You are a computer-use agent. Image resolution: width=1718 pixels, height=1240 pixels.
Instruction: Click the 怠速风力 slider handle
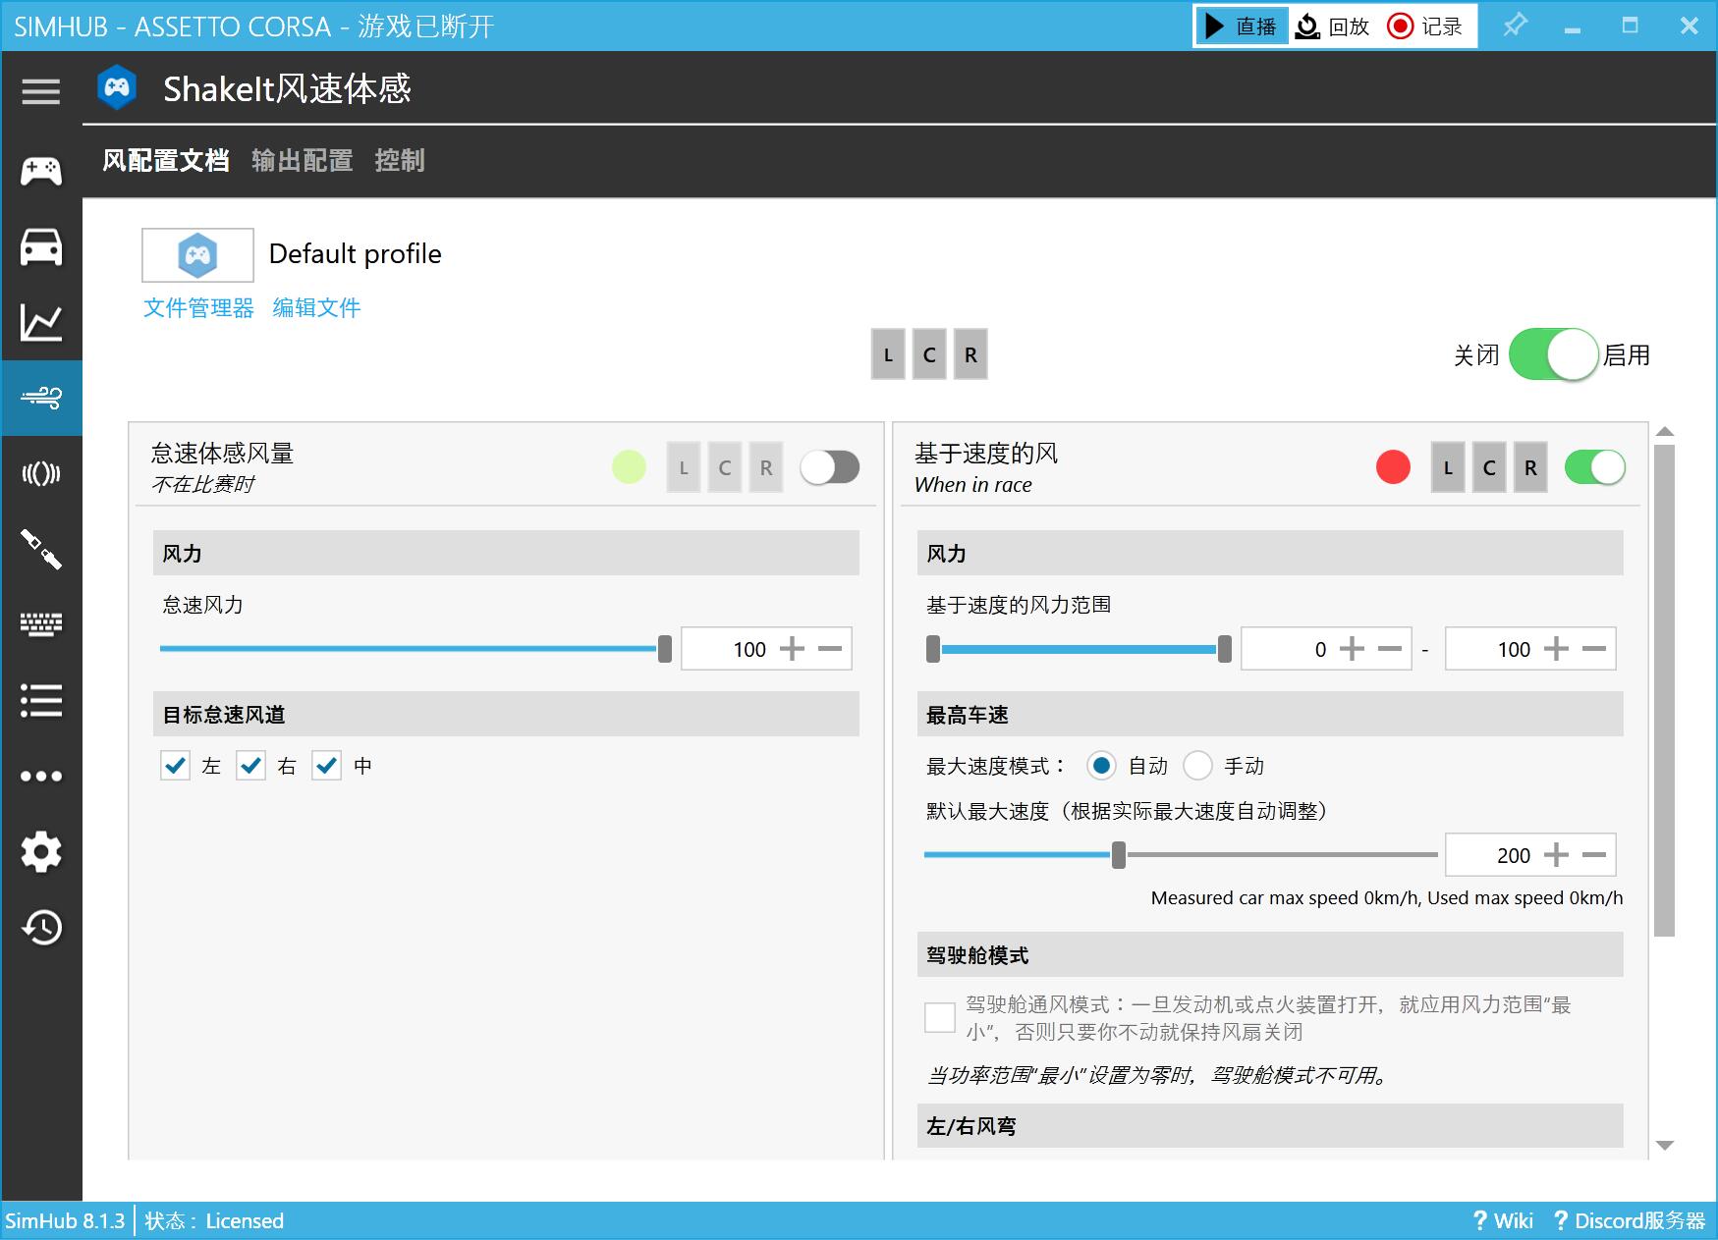click(665, 649)
